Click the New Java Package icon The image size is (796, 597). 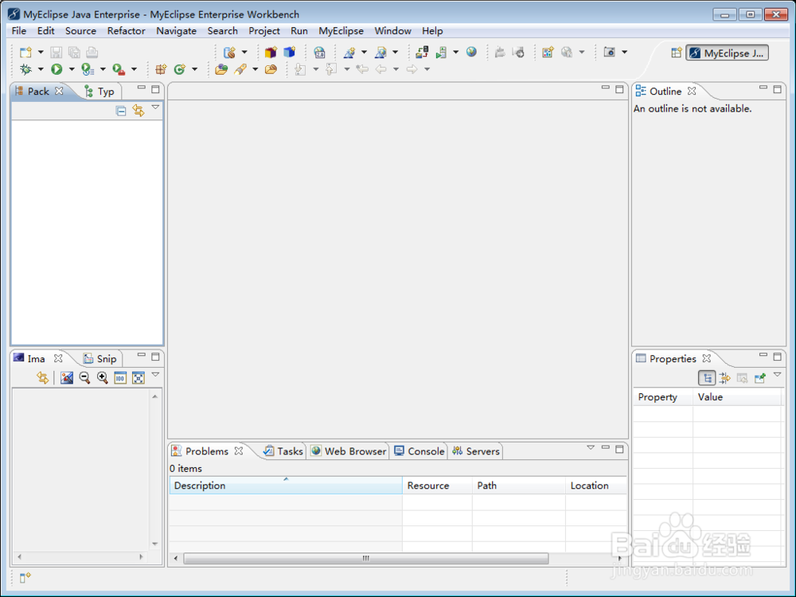pos(161,69)
